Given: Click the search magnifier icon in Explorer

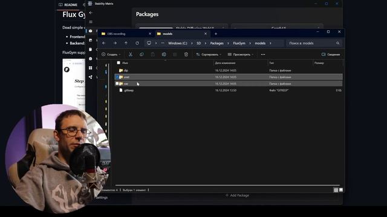Looking at the screenshot, I should (337, 43).
